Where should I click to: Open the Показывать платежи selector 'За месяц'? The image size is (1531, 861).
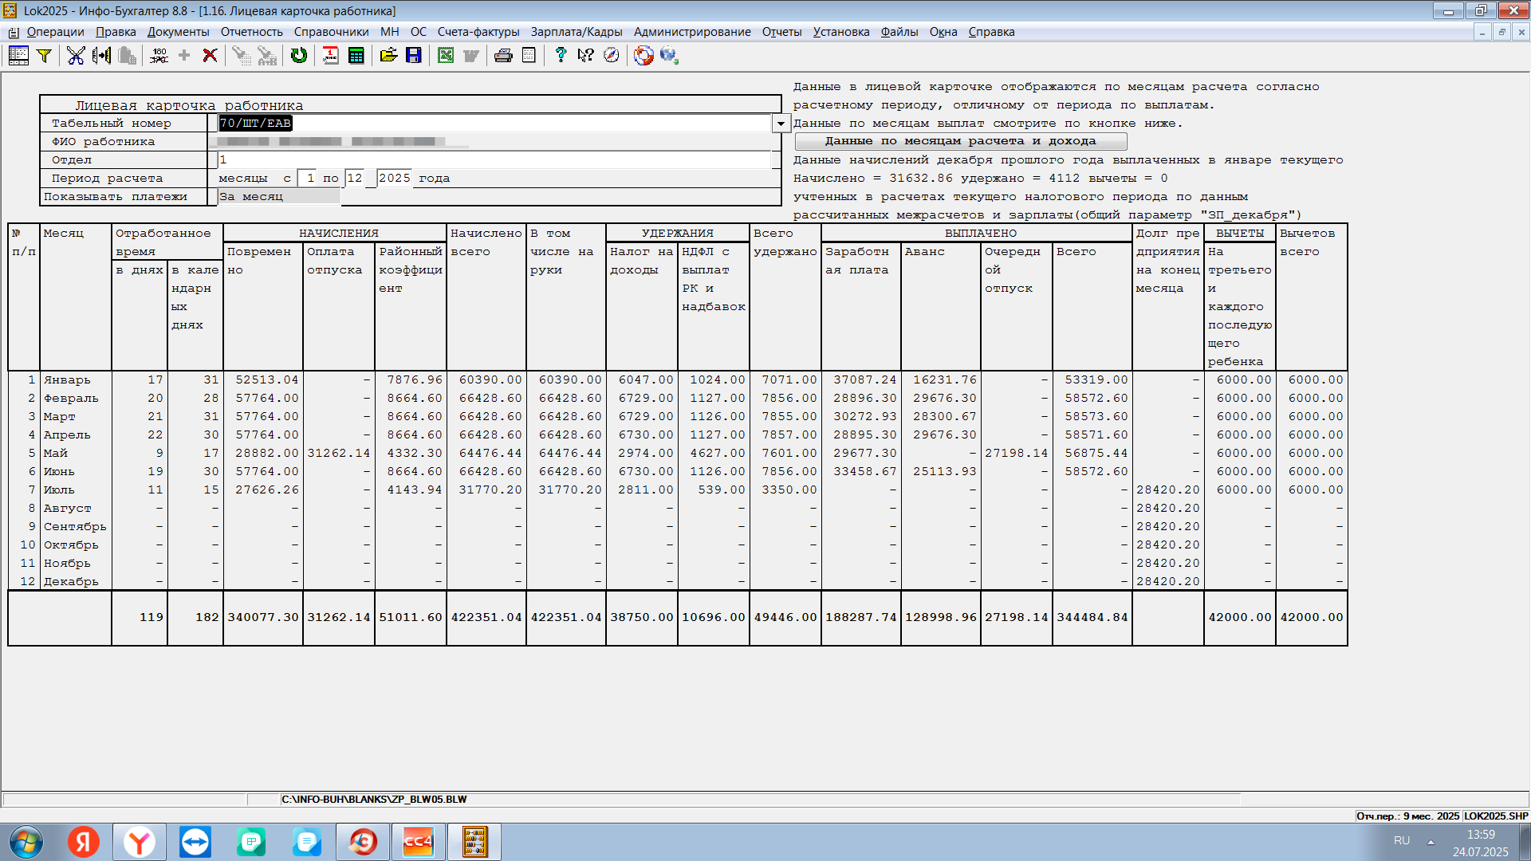coord(279,196)
